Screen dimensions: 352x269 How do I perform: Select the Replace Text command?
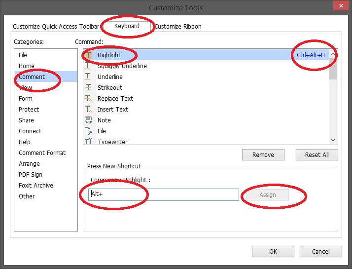(206, 98)
